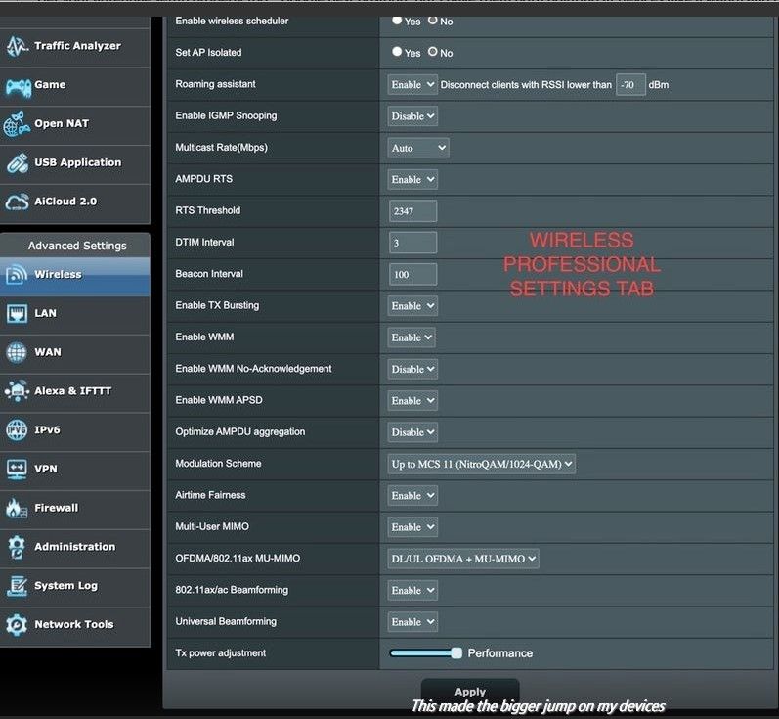
Task: Click the Network Tools wrench icon
Action: tap(17, 625)
